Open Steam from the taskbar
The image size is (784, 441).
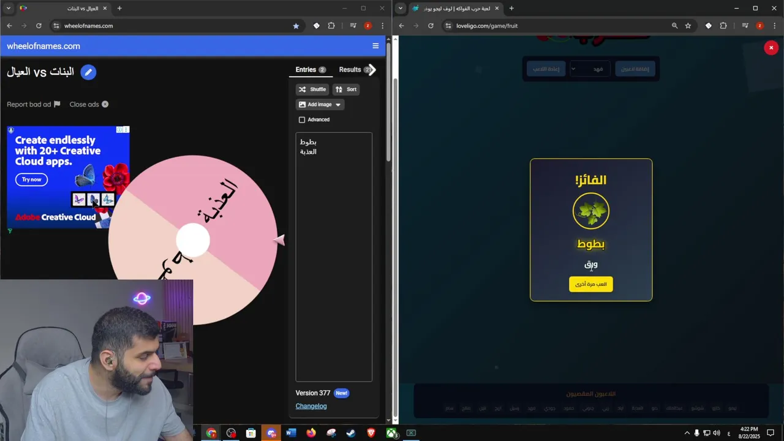(351, 433)
